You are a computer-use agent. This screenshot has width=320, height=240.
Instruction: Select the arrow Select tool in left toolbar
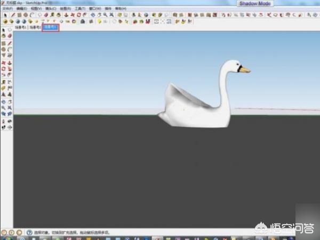click(4, 30)
